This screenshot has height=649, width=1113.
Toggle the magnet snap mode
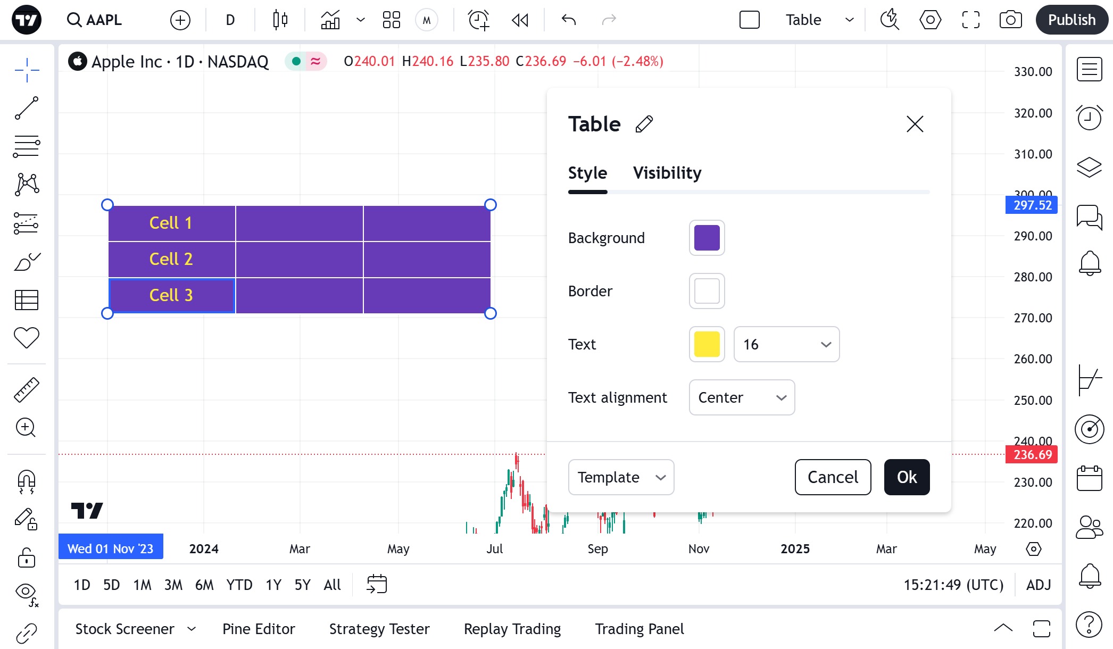[27, 482]
